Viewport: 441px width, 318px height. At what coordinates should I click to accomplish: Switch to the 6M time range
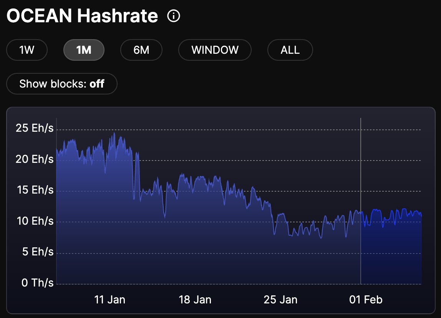[x=141, y=50]
